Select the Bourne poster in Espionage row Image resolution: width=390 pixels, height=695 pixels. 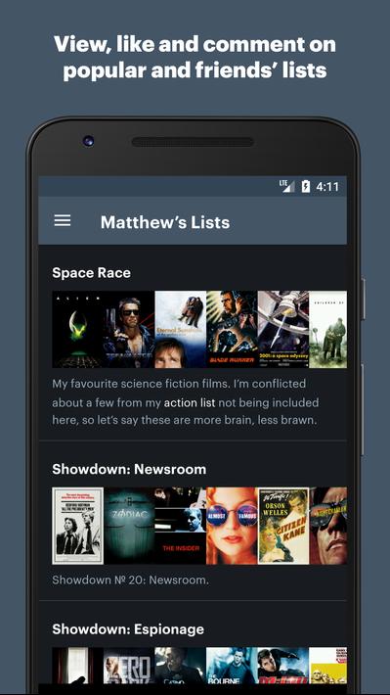pos(232,667)
